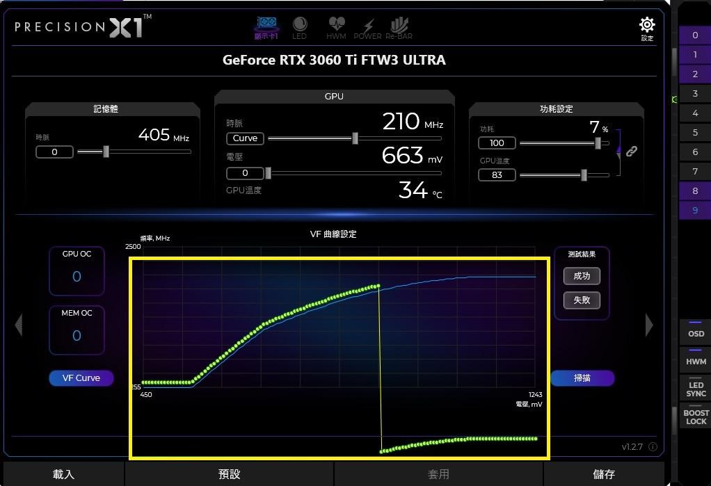The image size is (711, 486).
Task: Click the power target input showing 100
Action: point(497,143)
